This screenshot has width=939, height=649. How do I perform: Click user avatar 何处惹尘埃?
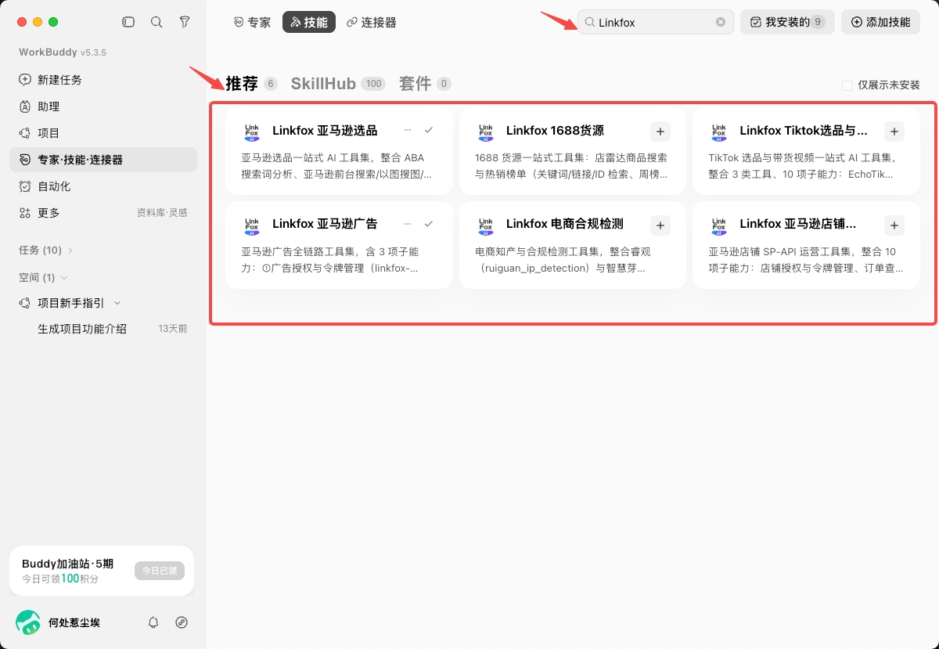pos(28,622)
